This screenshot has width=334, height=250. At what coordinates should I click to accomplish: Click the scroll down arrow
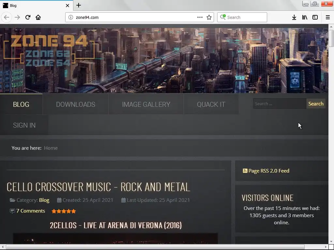(331, 242)
